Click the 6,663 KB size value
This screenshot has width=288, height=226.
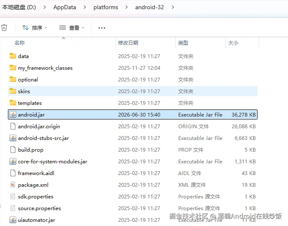point(245,138)
